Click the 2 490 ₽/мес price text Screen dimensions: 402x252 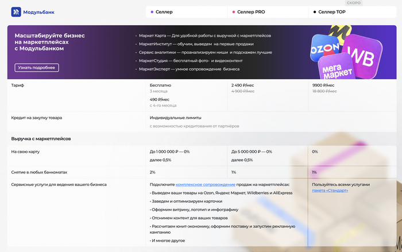click(242, 86)
